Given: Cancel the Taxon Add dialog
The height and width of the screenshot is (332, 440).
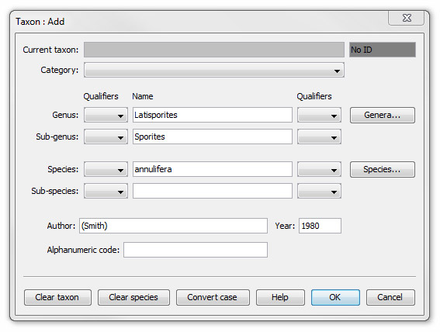Looking at the screenshot, I should [x=390, y=298].
